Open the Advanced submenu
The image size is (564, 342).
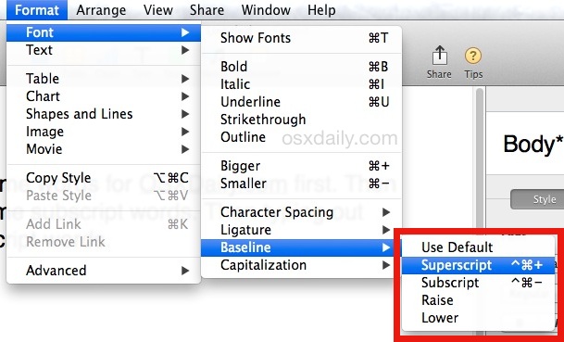tap(104, 271)
